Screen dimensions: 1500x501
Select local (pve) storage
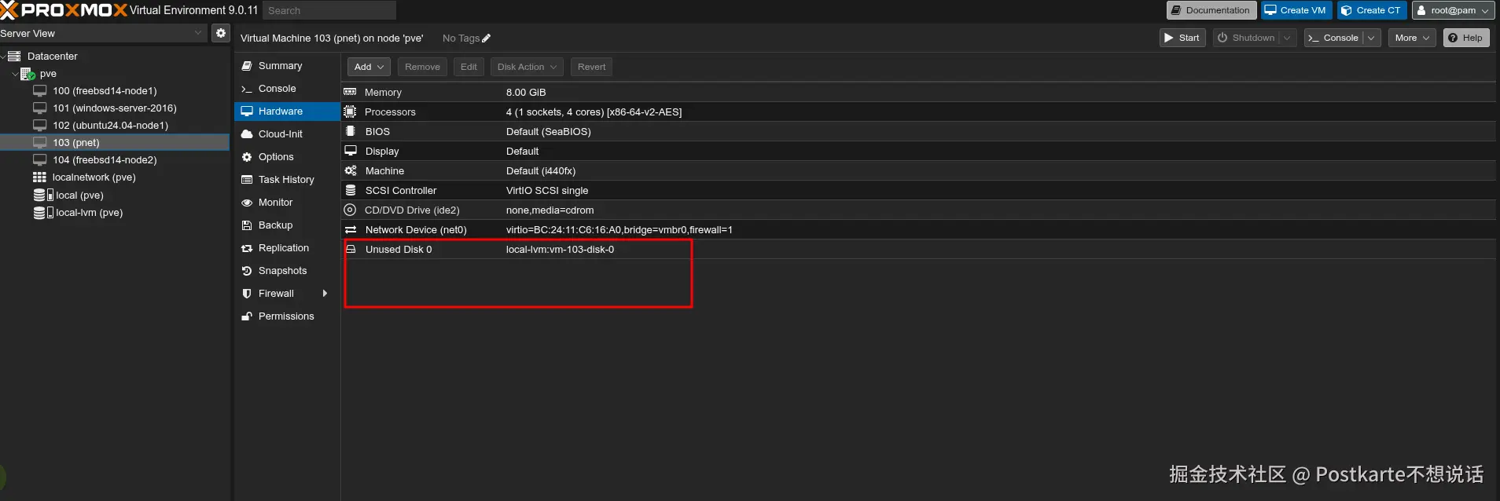79,196
